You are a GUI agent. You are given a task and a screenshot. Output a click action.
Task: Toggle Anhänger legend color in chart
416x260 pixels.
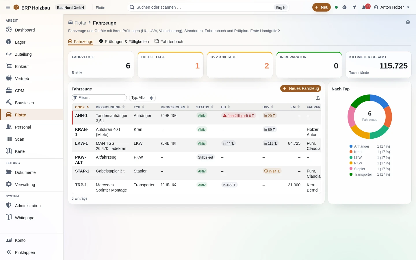pos(351,146)
